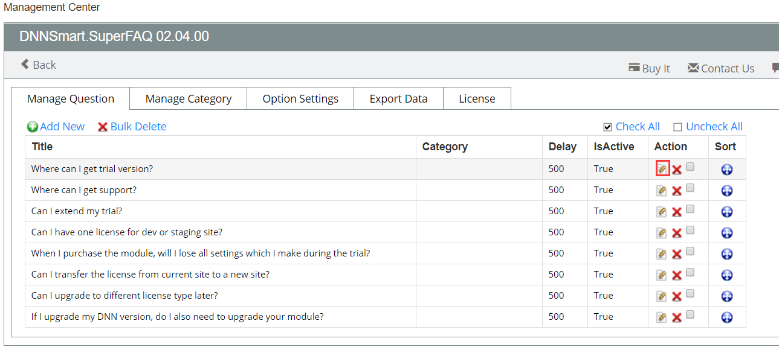
Task: Switch to the Manage Question tab
Action: (x=71, y=99)
